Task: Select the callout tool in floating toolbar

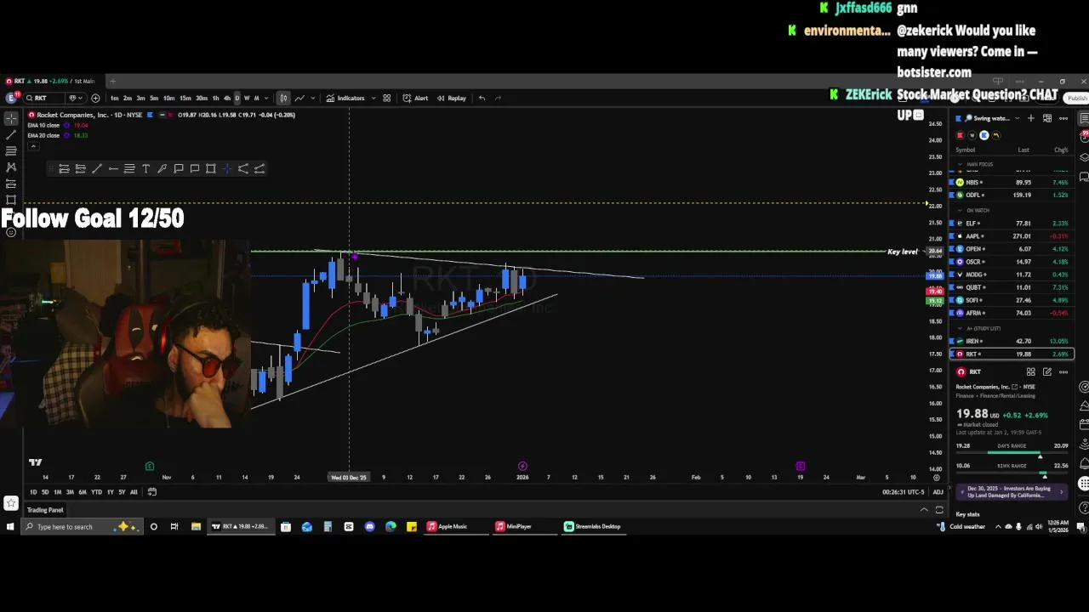Action: (179, 168)
